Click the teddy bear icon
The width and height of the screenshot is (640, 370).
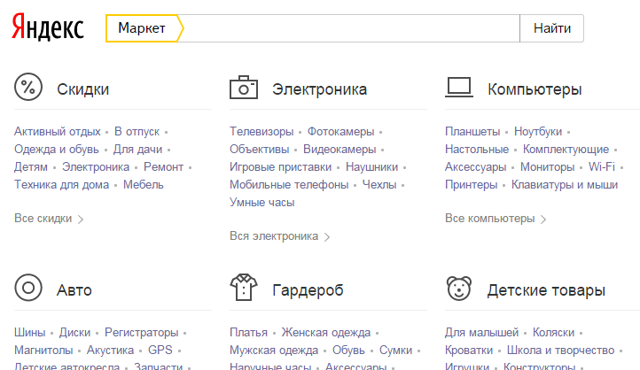tap(459, 288)
